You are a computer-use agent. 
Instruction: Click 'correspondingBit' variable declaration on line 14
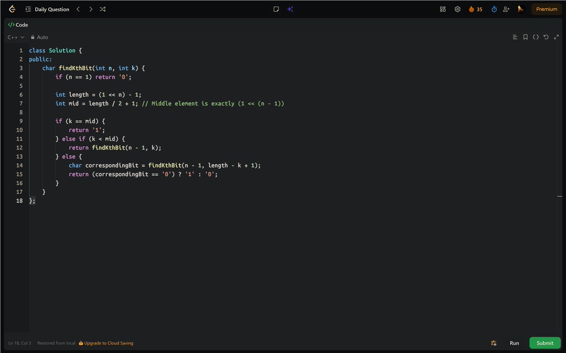point(112,165)
